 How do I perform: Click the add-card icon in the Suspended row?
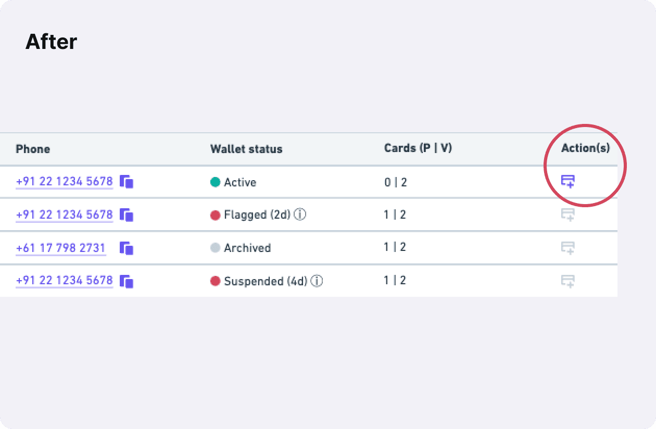tap(568, 281)
